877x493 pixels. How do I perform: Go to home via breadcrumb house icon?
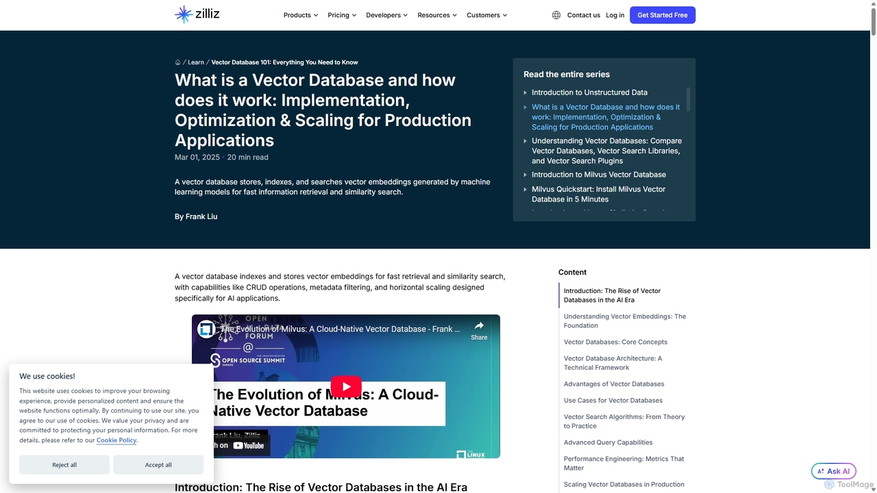[177, 62]
